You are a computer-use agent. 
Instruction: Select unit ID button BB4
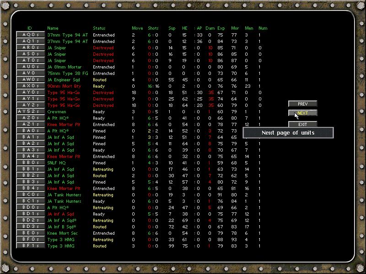pyautogui.click(x=31, y=188)
